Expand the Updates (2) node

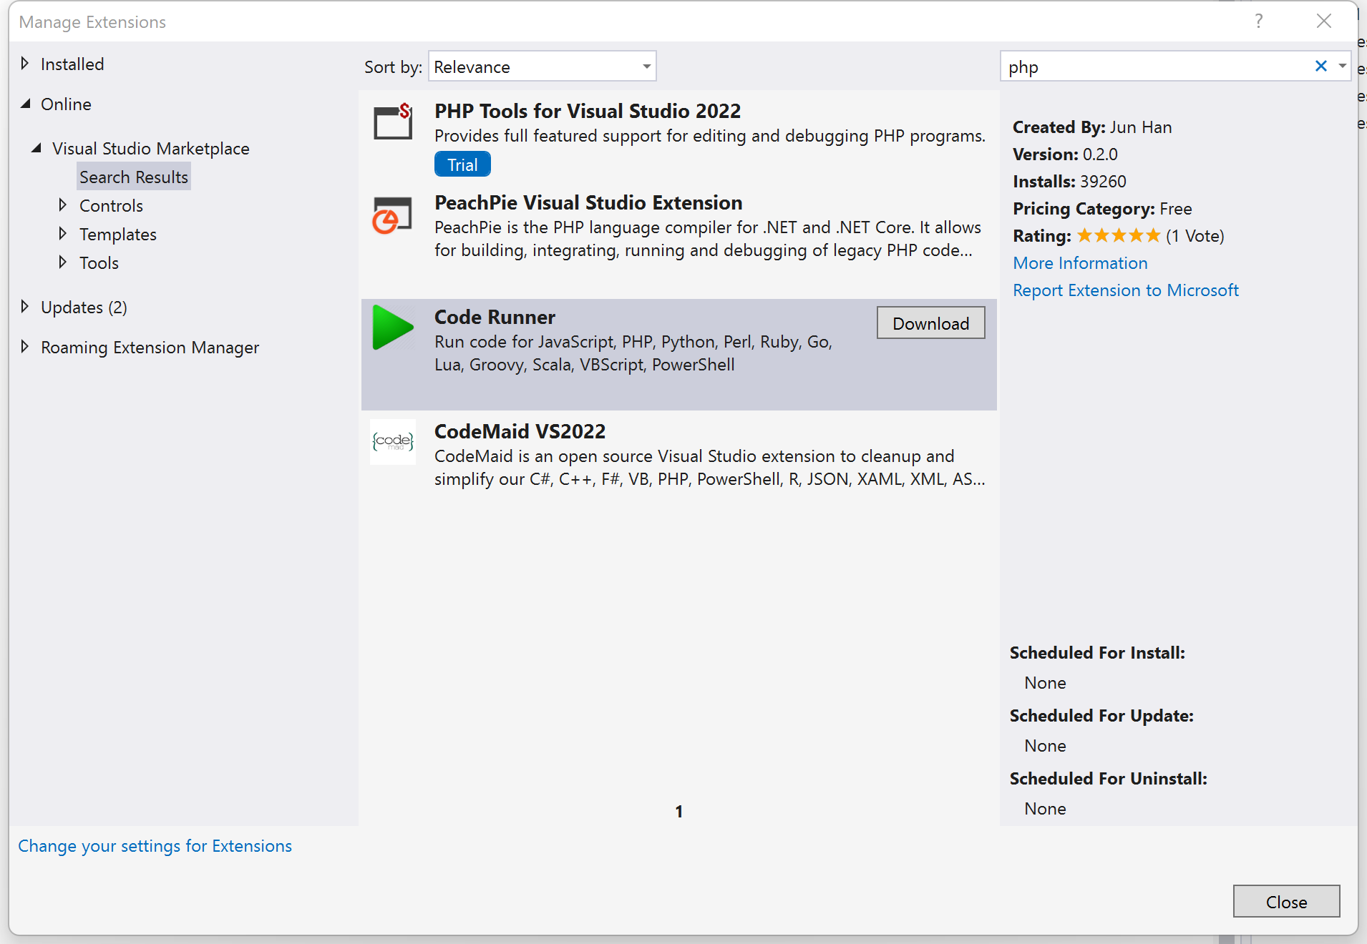click(25, 307)
